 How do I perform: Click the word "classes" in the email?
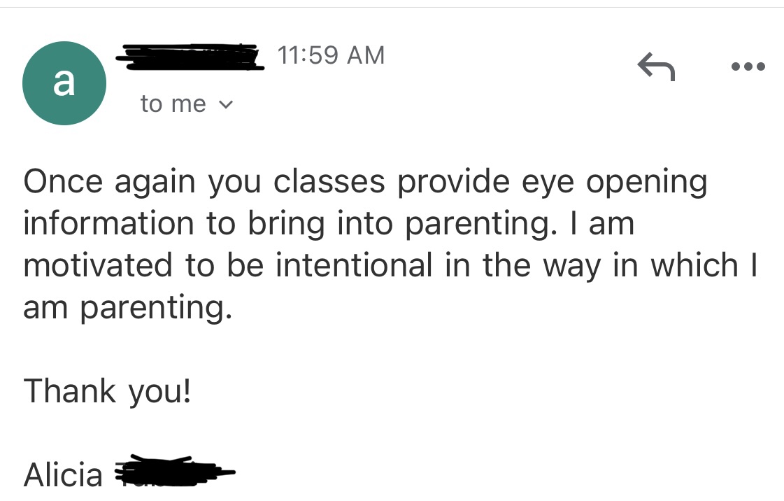329,182
